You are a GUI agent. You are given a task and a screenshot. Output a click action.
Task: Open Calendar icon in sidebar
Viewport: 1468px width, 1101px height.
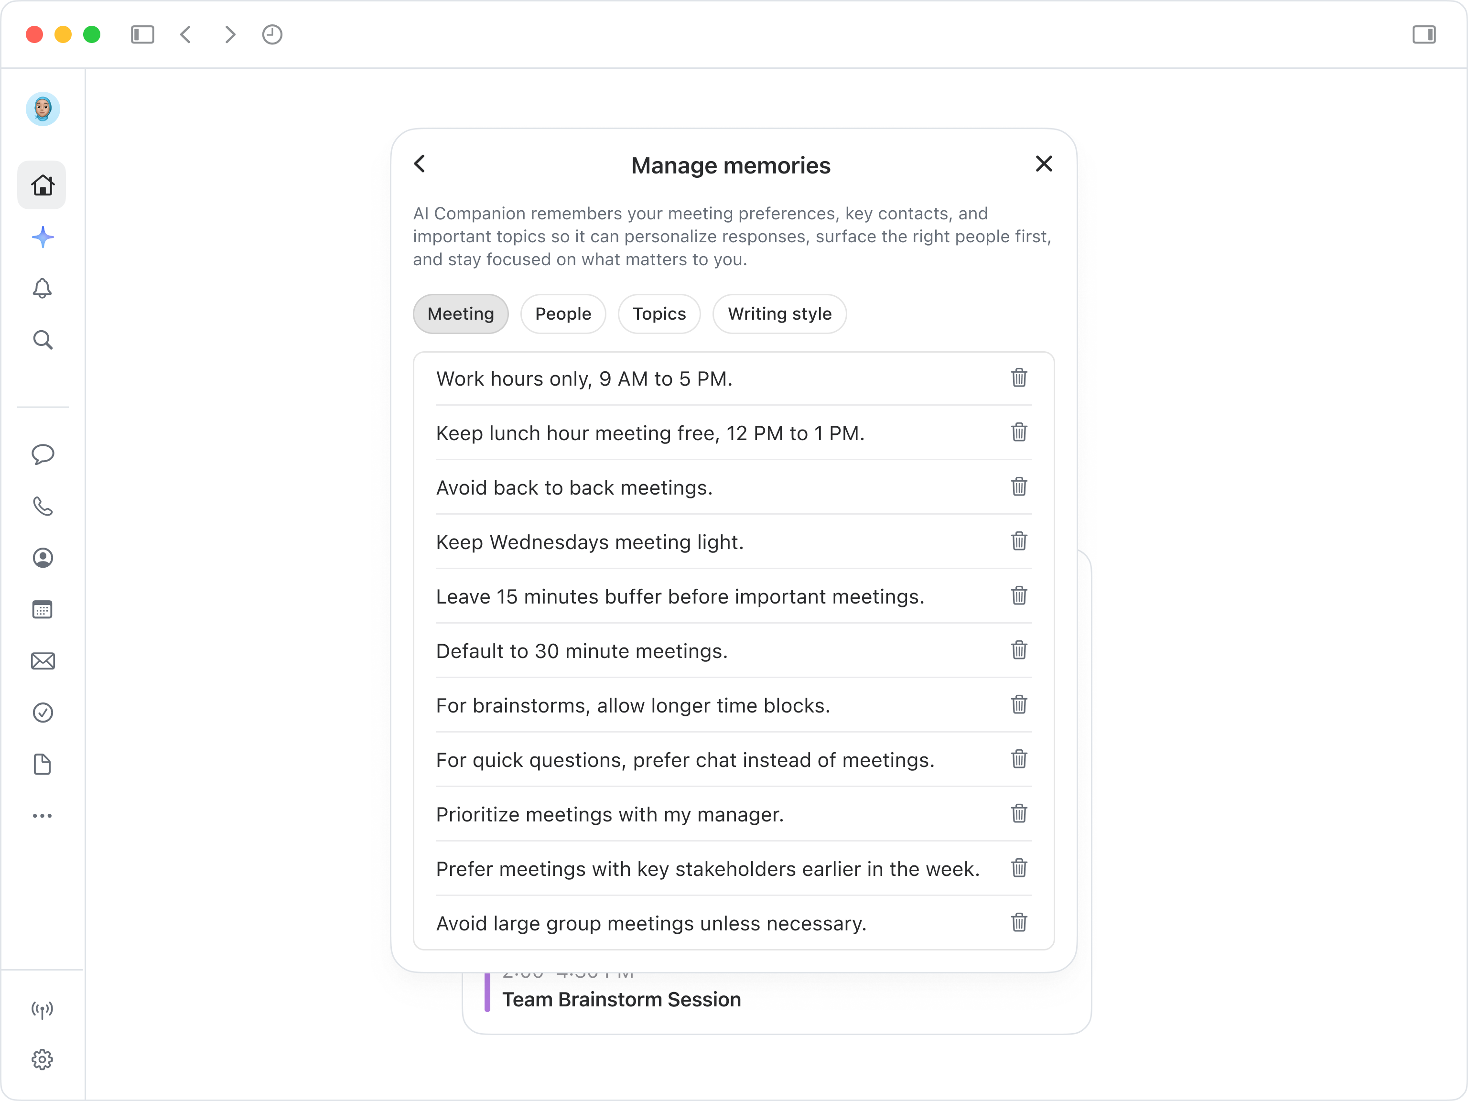coord(43,609)
